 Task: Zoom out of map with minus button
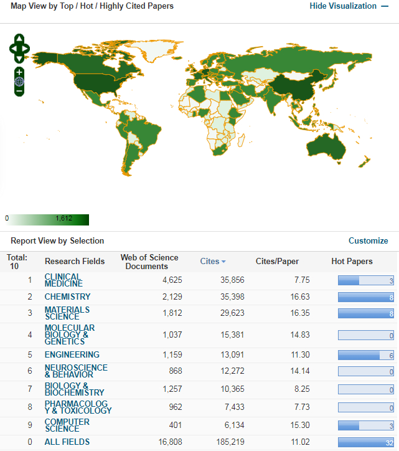coord(19,92)
